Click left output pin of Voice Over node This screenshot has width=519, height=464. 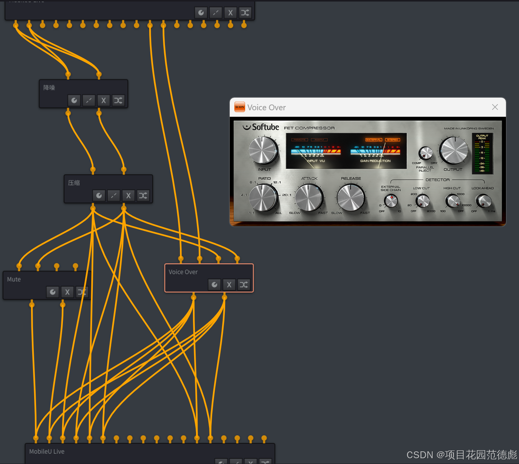[194, 297]
